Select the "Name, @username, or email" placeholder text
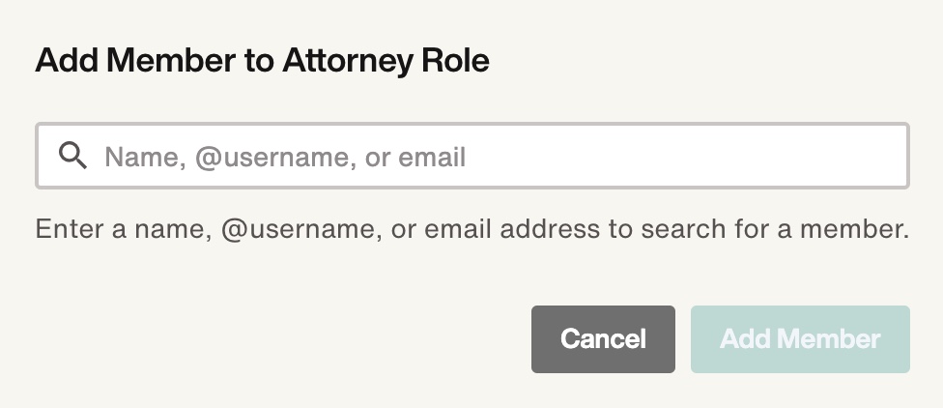This screenshot has height=408, width=943. [285, 157]
